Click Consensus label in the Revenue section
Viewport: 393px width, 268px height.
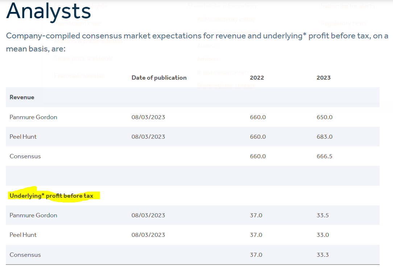tap(25, 156)
